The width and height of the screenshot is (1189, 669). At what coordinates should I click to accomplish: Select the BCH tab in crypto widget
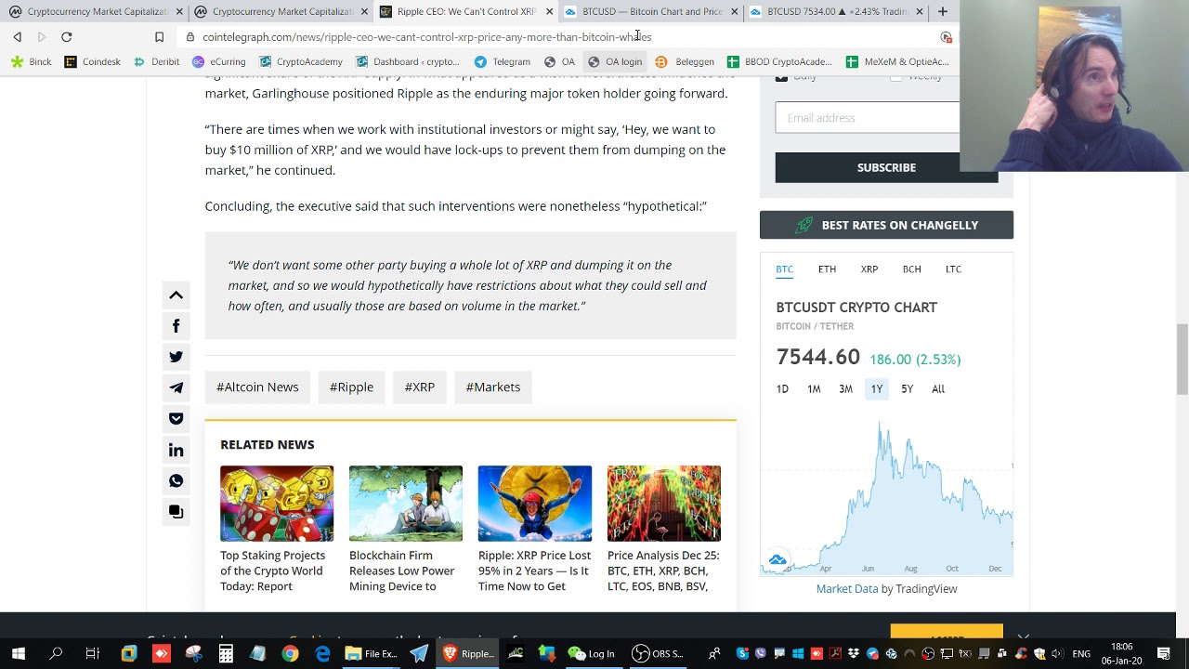[912, 269]
